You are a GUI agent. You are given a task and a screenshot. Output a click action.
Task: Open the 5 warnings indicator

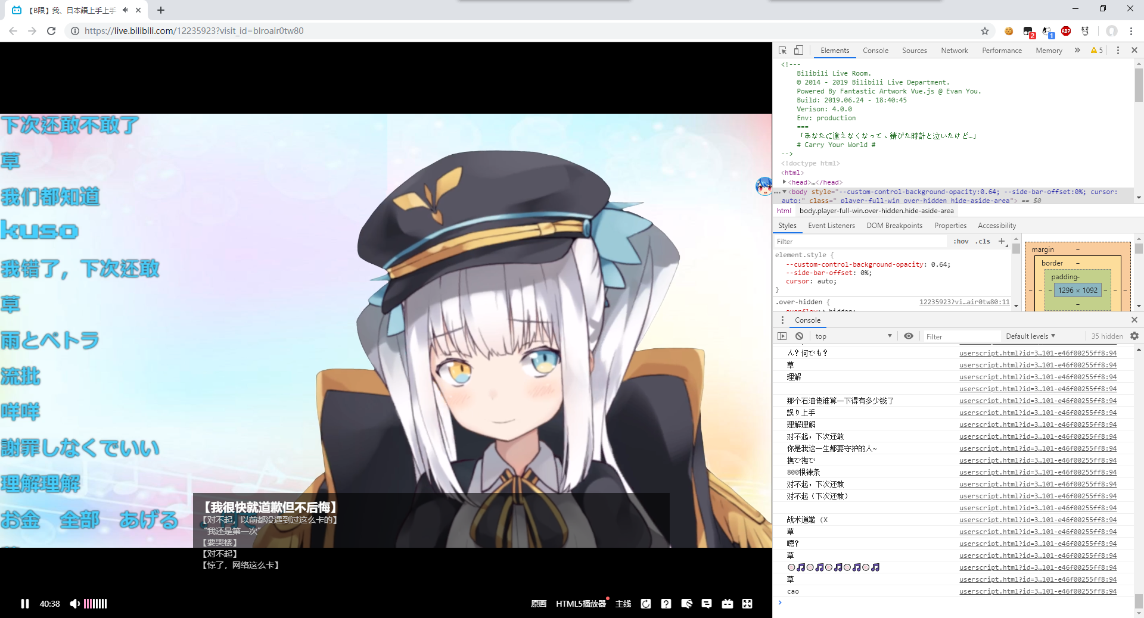tap(1097, 51)
